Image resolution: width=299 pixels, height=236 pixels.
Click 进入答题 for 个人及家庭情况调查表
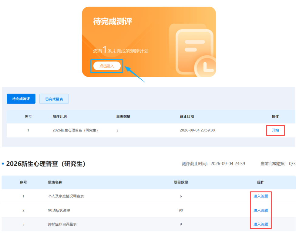[261, 196]
